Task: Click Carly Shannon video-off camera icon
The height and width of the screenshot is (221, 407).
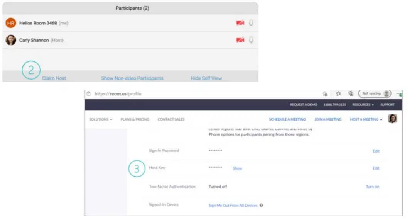Action: coord(240,40)
